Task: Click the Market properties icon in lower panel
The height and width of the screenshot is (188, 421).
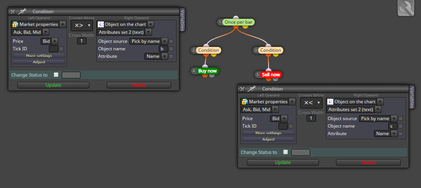Action: [245, 102]
